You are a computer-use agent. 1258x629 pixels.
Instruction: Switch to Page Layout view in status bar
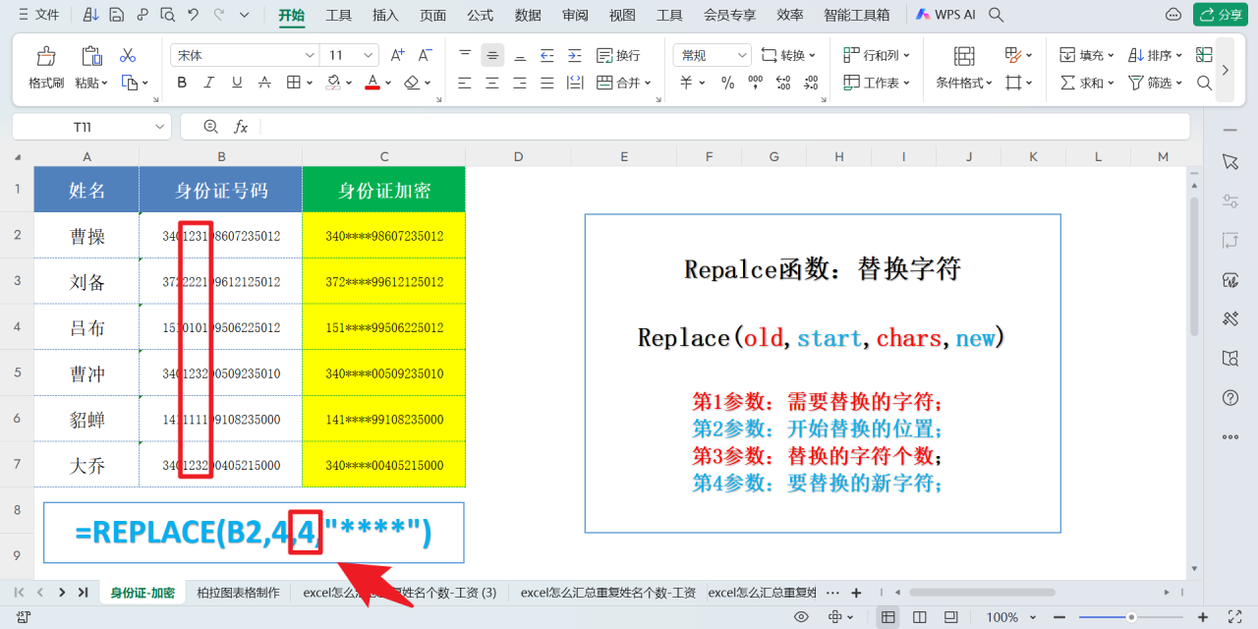point(920,617)
